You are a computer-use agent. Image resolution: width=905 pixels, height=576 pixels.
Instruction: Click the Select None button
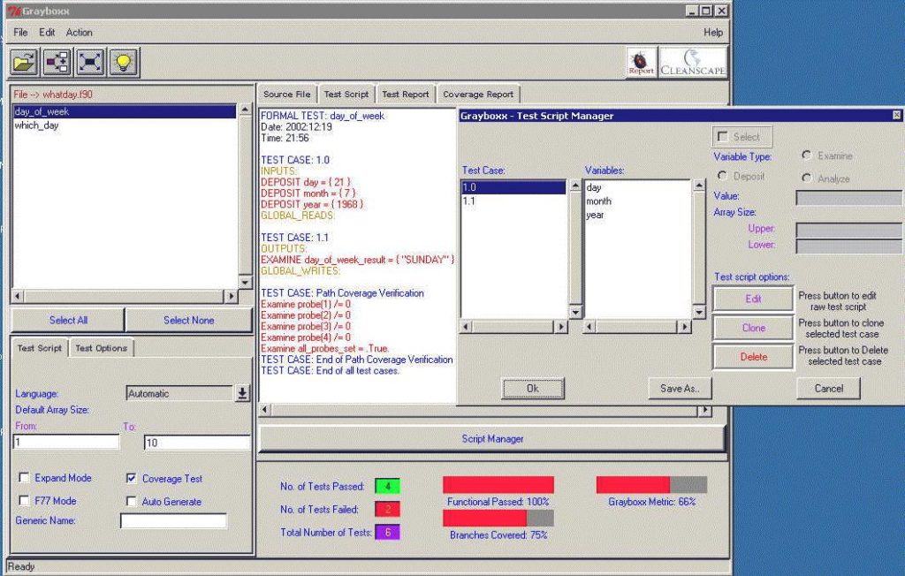(189, 320)
